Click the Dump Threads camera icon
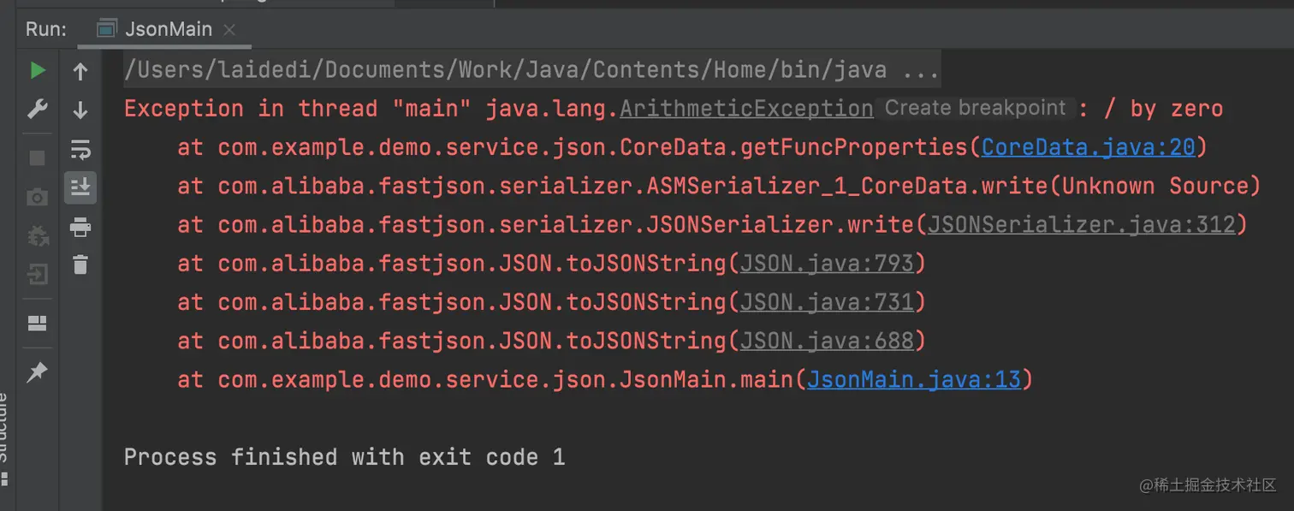The height and width of the screenshot is (511, 1294). click(x=37, y=198)
